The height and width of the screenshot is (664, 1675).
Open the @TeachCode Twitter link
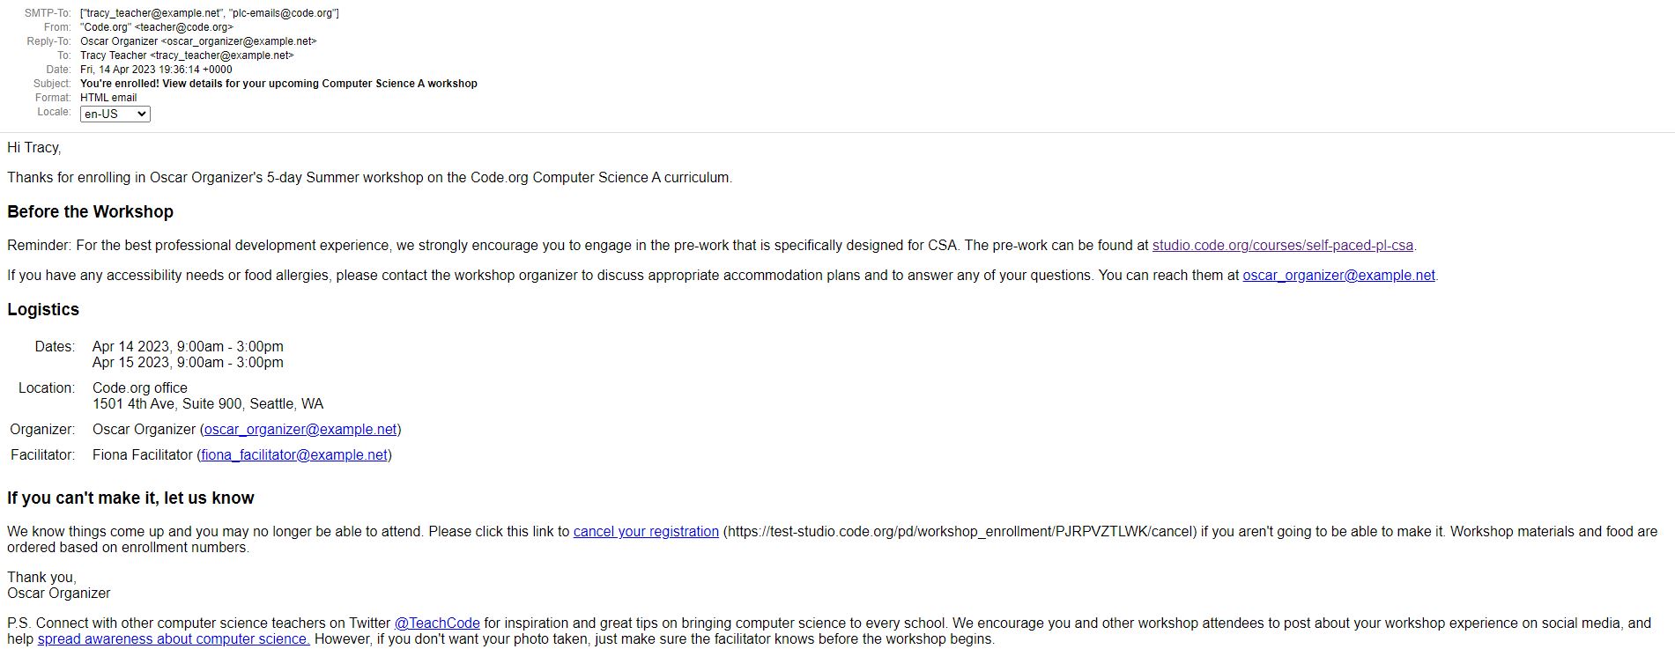pos(437,623)
